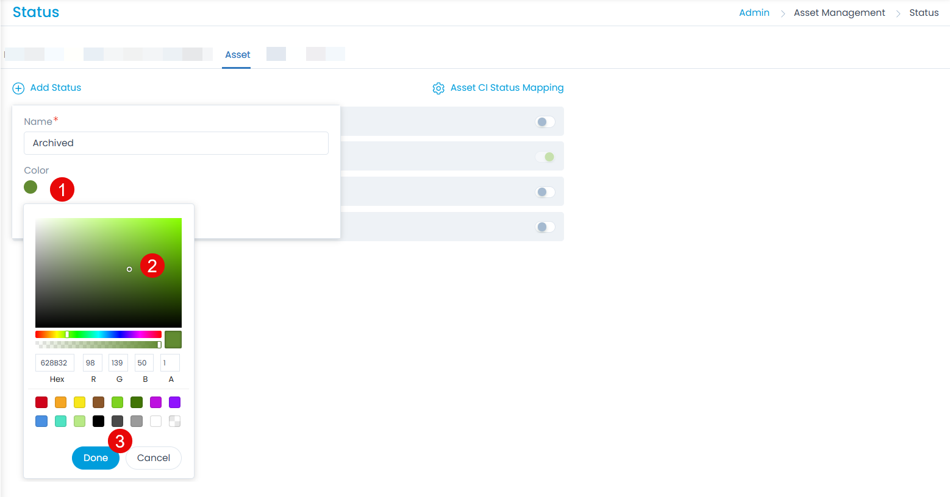
Task: Select the red preset color swatch
Action: click(x=41, y=402)
